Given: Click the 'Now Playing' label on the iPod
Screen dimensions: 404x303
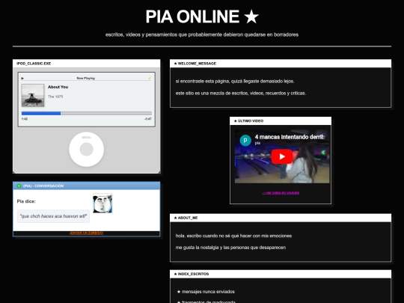Looking at the screenshot, I should click(86, 78).
